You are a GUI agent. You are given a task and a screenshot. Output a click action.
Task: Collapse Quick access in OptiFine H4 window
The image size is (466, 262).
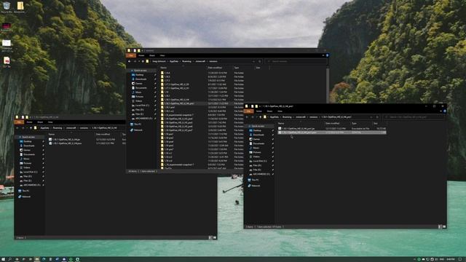[x=20, y=138]
